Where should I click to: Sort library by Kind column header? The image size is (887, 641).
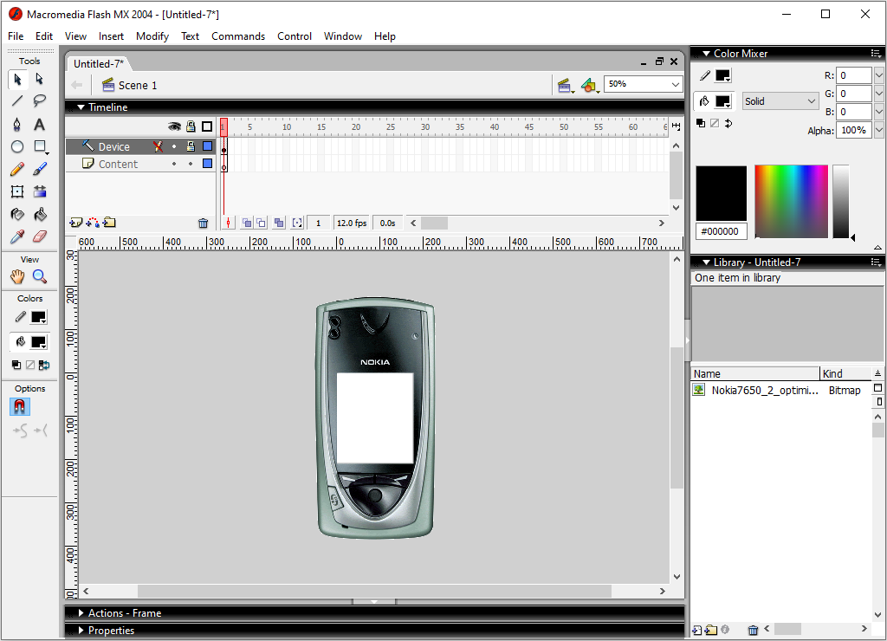point(845,374)
